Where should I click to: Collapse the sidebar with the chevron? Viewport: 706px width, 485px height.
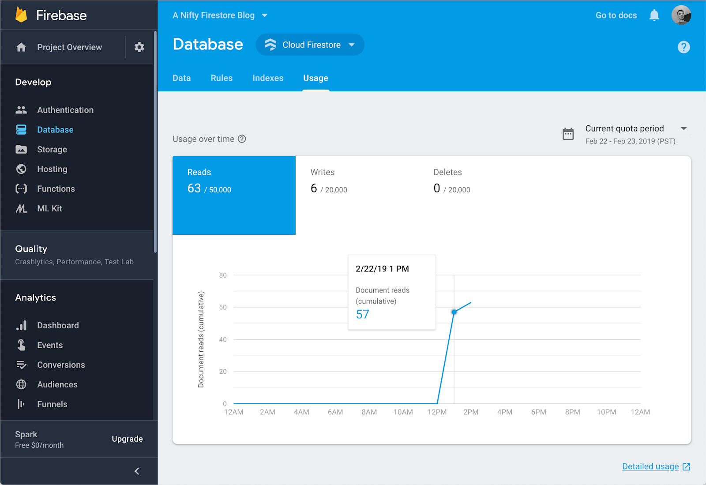pos(137,471)
